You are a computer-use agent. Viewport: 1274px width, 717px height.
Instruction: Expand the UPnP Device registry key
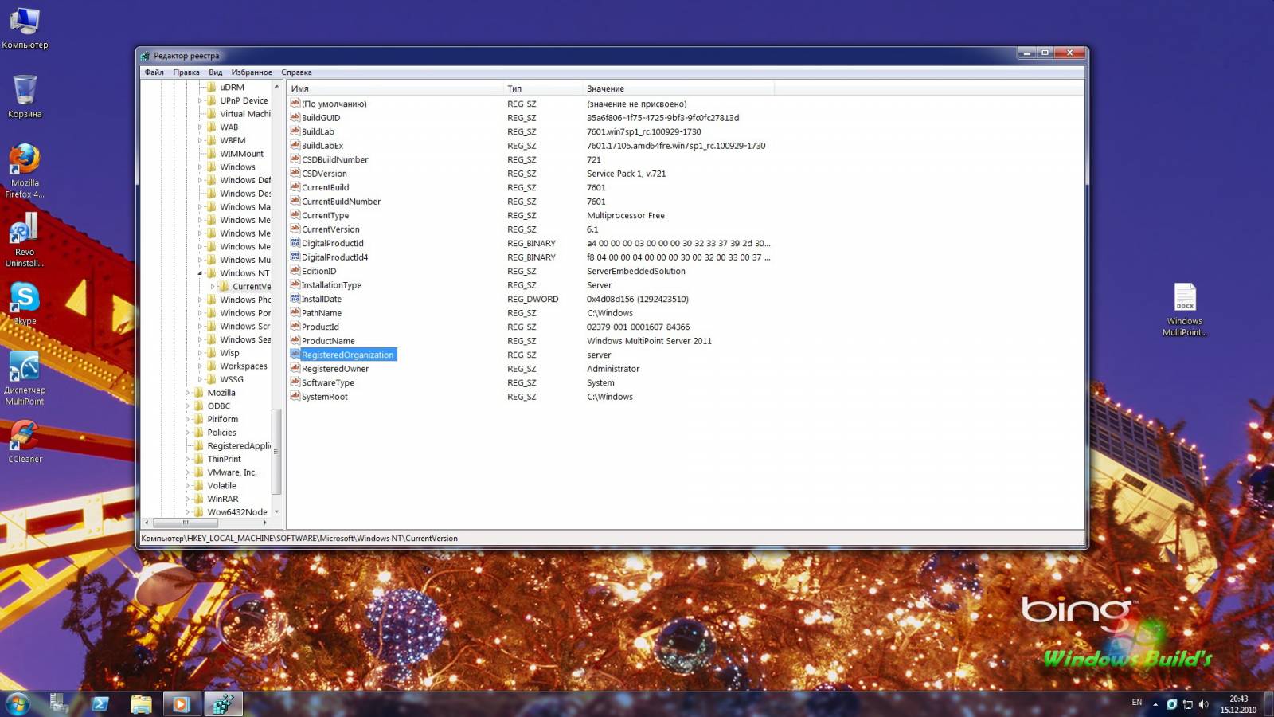[x=200, y=100]
